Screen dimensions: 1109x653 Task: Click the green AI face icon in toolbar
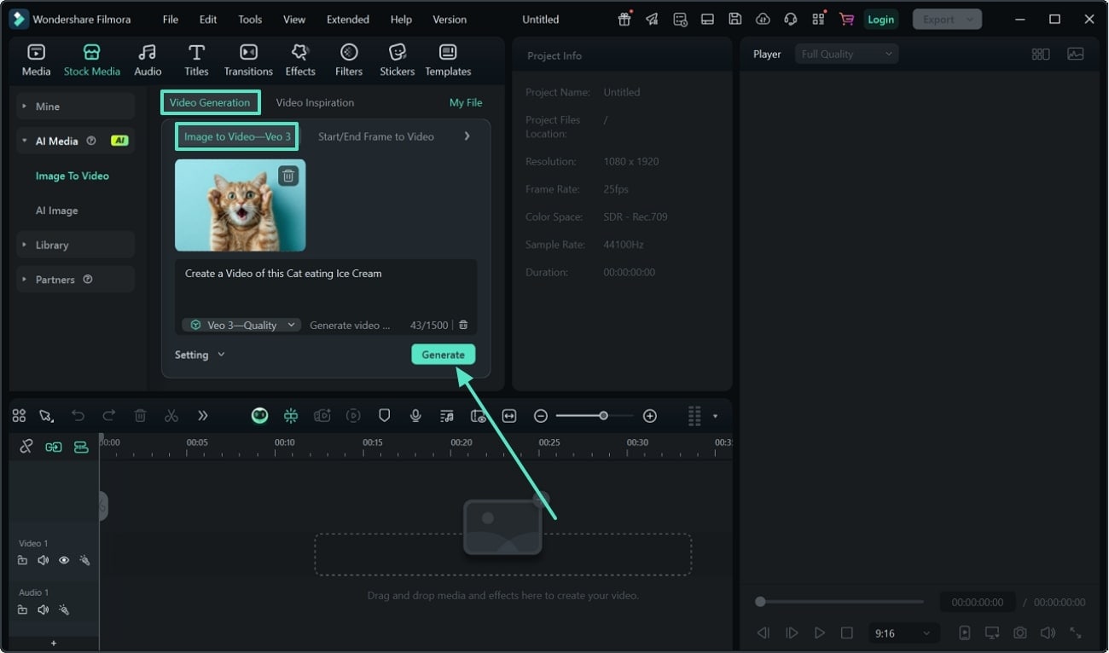point(260,416)
